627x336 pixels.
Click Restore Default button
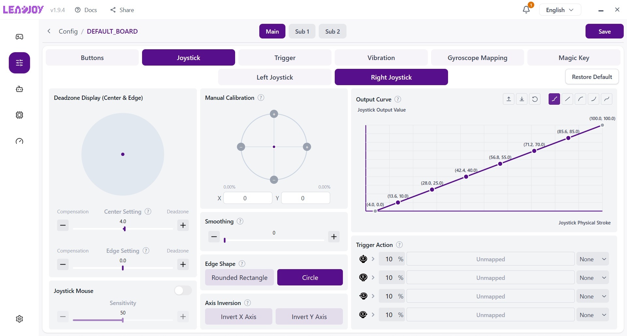tap(592, 77)
